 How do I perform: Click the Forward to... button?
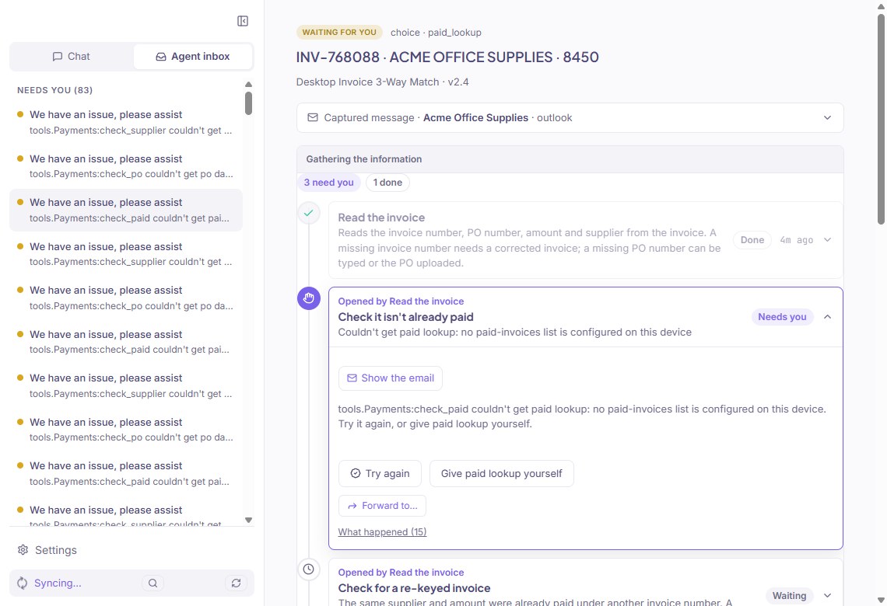382,506
